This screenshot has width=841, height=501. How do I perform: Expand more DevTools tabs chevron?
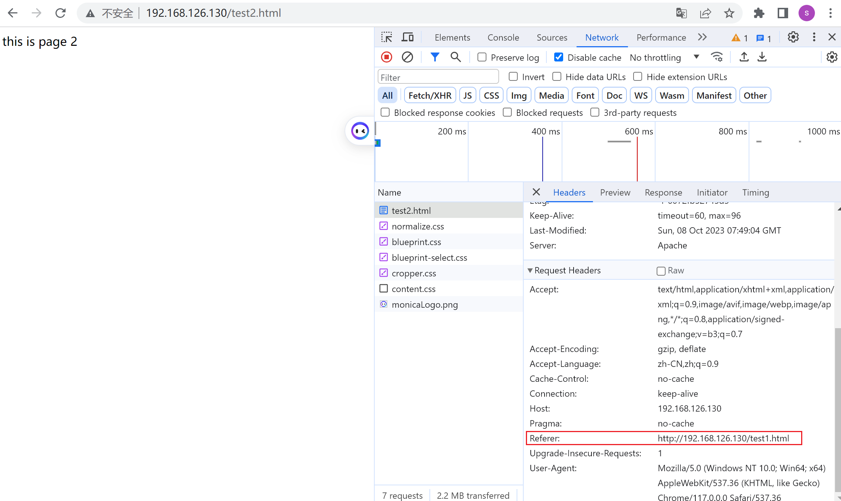702,37
